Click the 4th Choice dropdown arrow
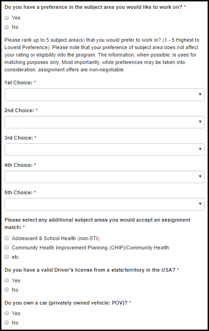 point(200,177)
